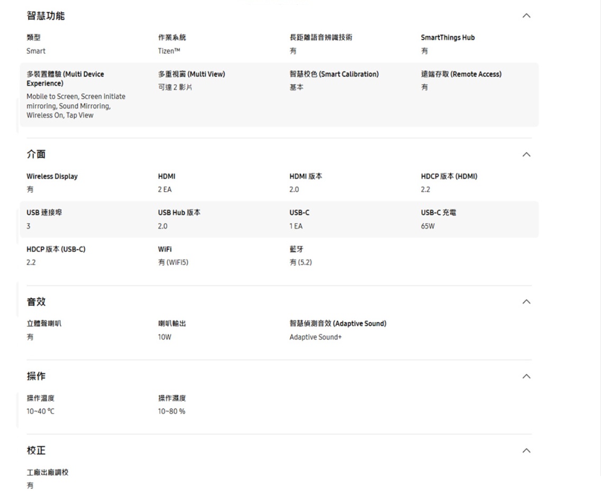Screen dimensions: 601x495
Task: Collapse the 操作 section chevron
Action: click(x=526, y=376)
